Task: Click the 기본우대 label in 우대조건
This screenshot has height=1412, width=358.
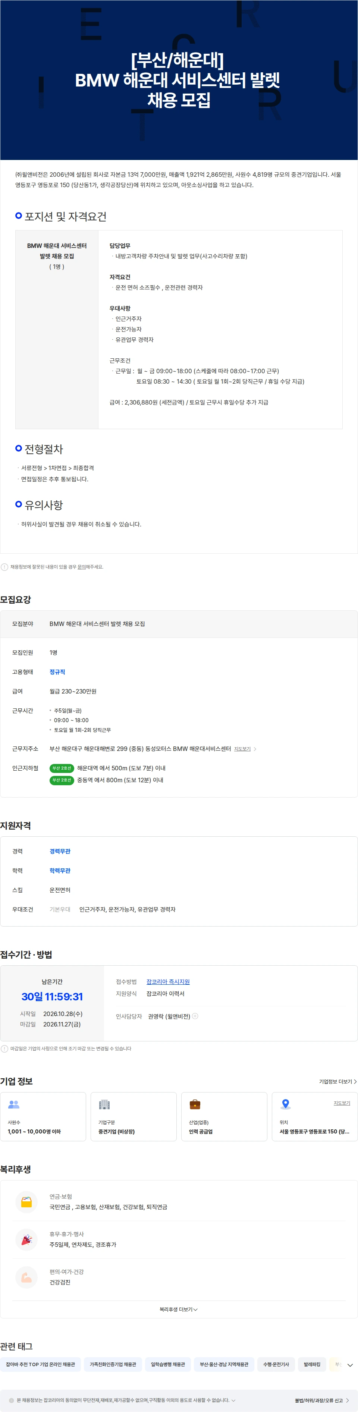Action: click(60, 909)
